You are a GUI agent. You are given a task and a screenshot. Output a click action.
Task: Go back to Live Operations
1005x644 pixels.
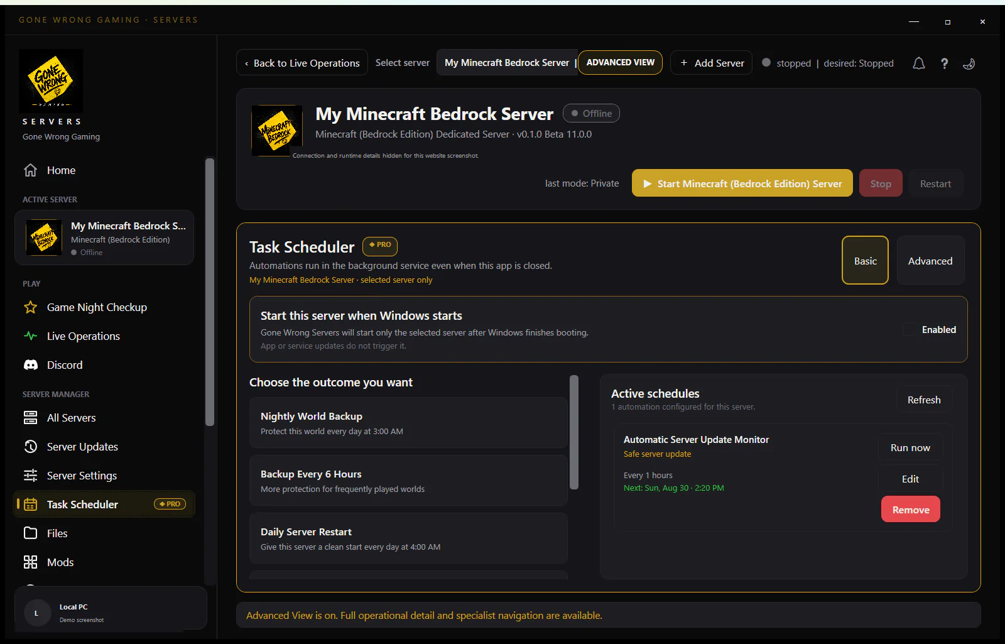pos(302,63)
